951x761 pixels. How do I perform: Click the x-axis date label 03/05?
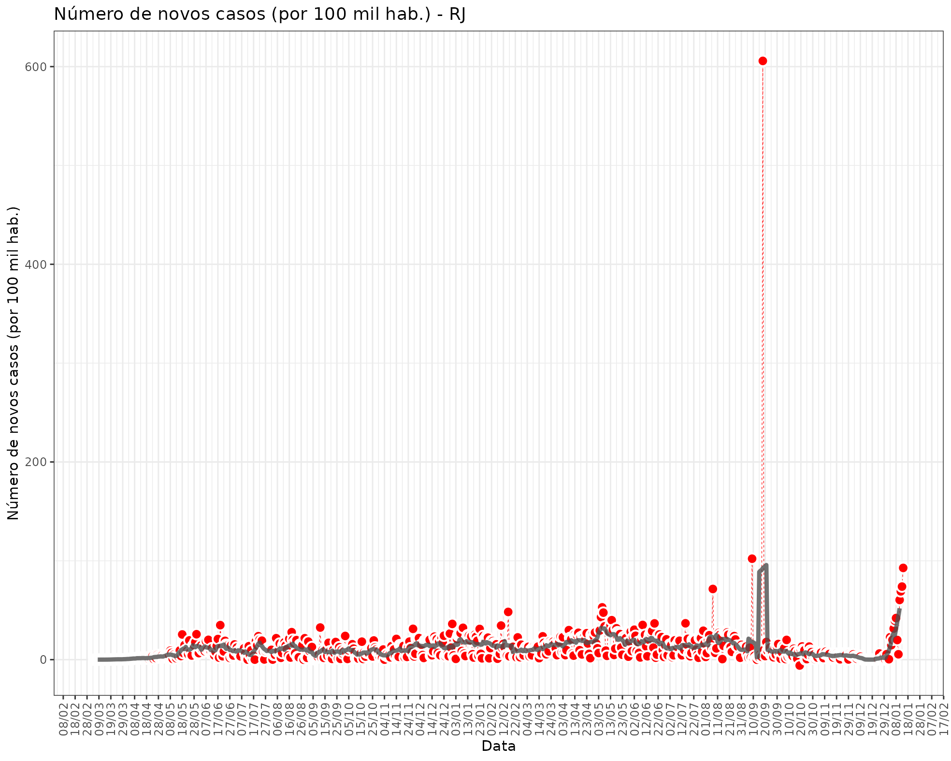(599, 719)
